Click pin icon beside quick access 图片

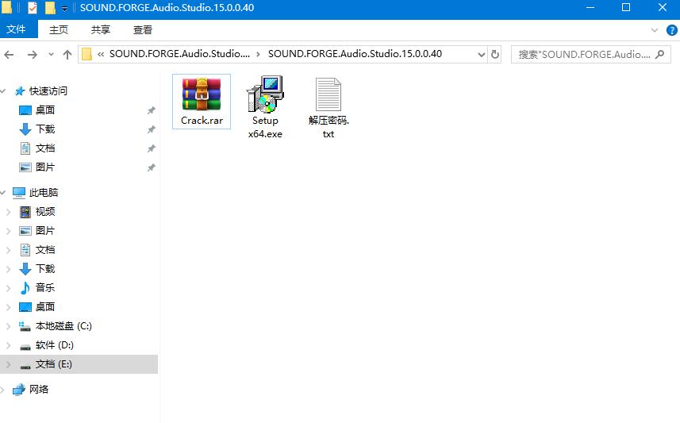click(151, 168)
